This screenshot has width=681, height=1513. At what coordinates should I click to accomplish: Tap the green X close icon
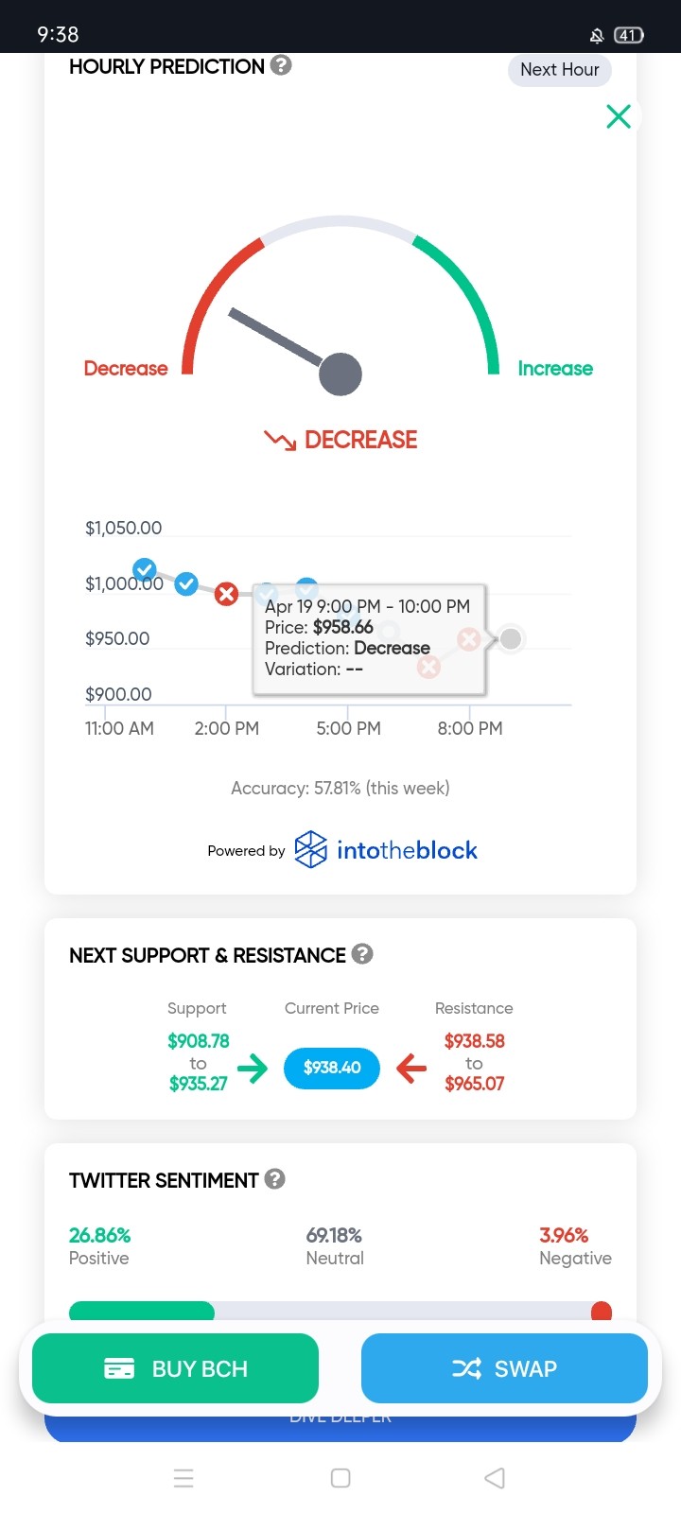[x=619, y=116]
